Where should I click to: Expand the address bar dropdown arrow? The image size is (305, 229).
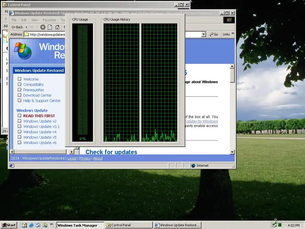pos(203,34)
